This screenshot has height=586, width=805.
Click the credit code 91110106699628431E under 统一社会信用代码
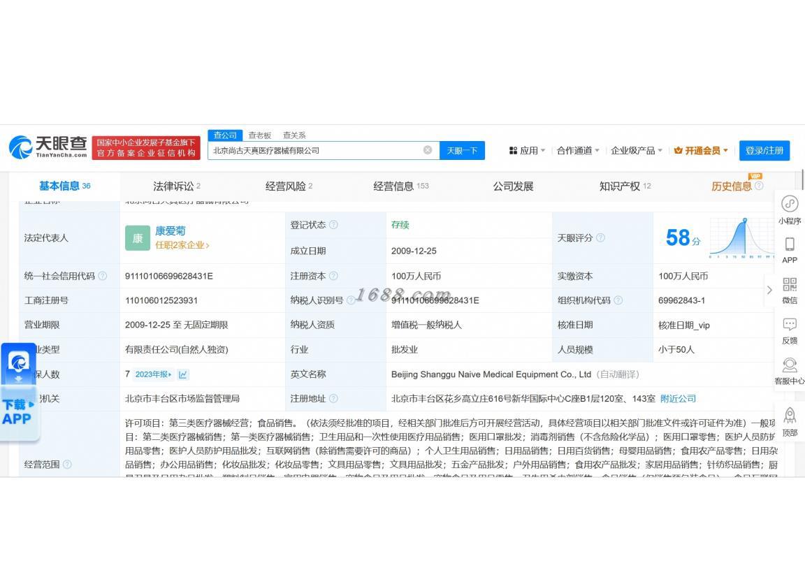click(169, 276)
